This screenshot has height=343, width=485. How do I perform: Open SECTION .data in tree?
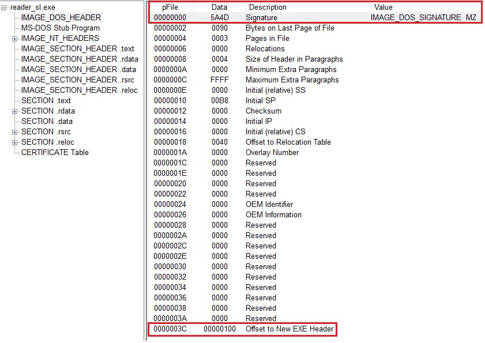pos(47,121)
